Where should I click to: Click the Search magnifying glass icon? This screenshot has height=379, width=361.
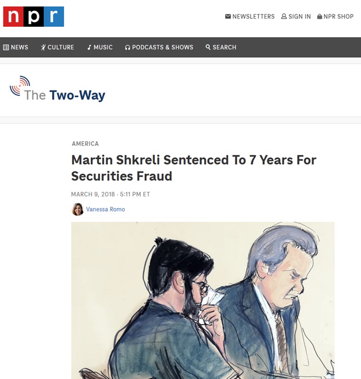point(208,47)
